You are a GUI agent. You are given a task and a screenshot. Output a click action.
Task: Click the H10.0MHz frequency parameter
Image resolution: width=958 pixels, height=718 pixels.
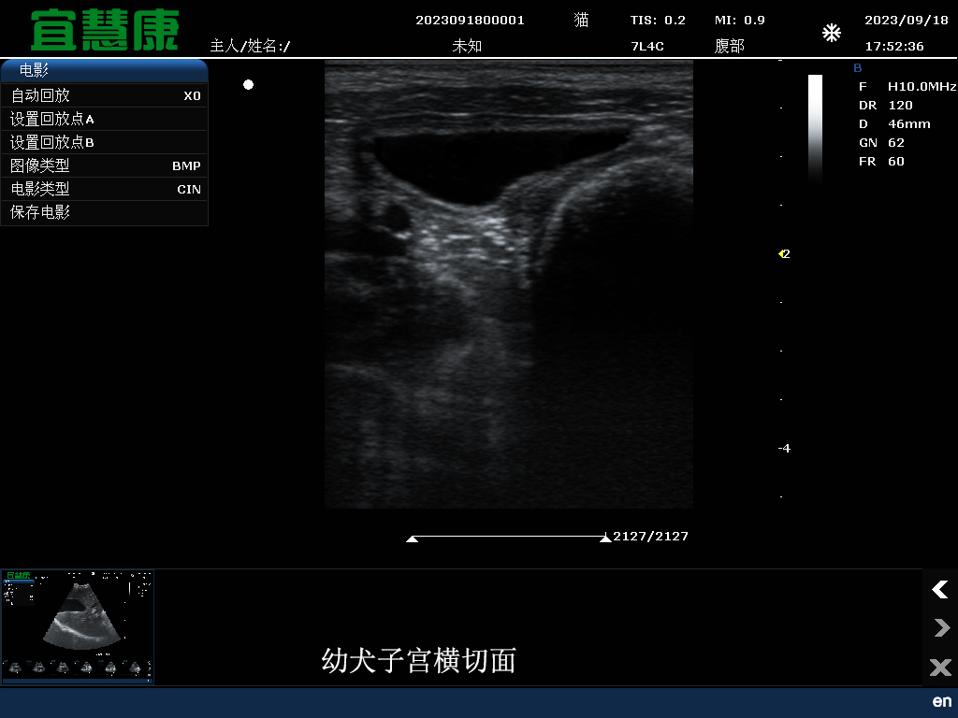coord(921,86)
